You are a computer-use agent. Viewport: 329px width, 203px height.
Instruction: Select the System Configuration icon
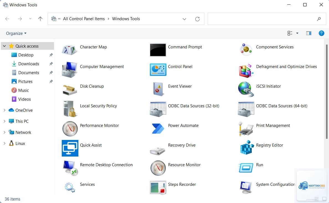click(246, 188)
